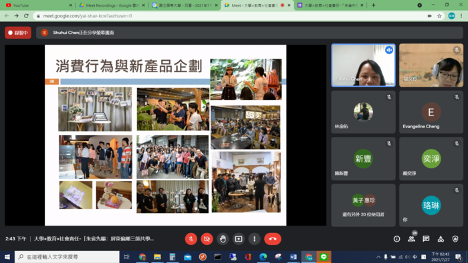Reload the Meet page
The image size is (468, 263).
coord(26,16)
